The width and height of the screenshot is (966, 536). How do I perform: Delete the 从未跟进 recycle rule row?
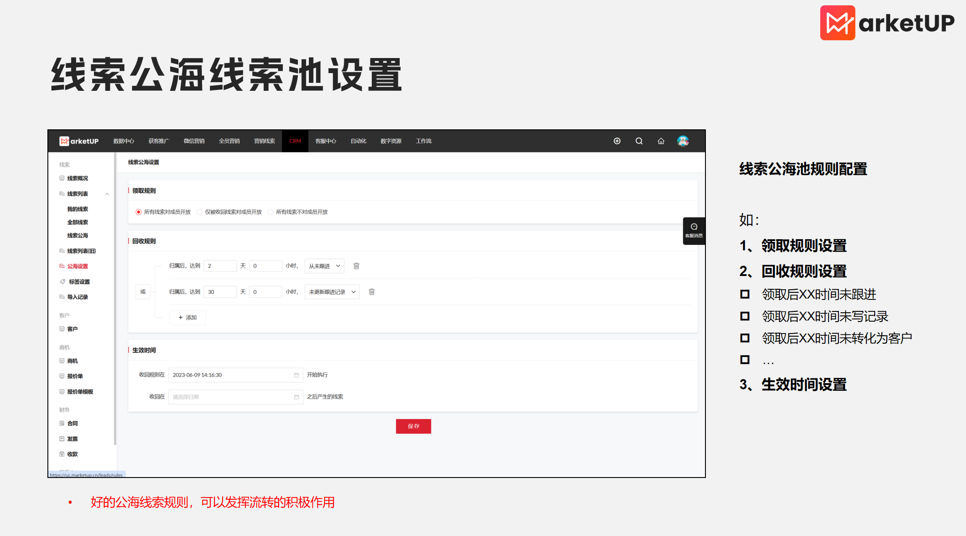coord(356,266)
